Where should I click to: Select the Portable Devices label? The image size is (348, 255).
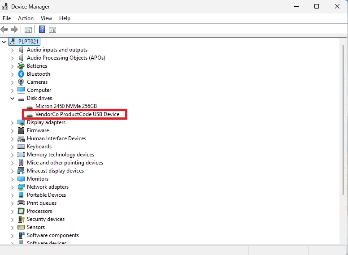pyautogui.click(x=46, y=195)
